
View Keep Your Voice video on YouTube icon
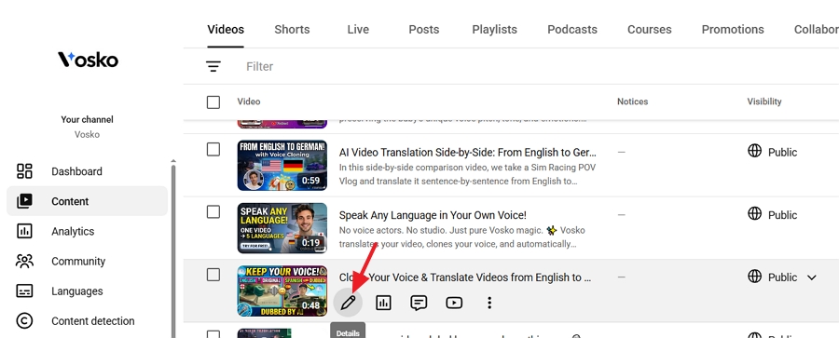[454, 303]
